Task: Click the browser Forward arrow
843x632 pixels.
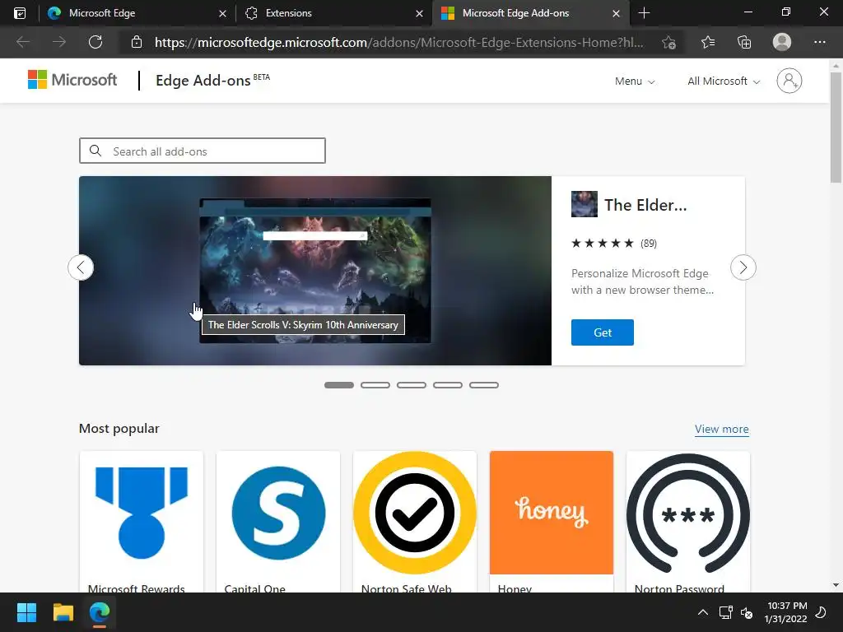Action: (59, 42)
